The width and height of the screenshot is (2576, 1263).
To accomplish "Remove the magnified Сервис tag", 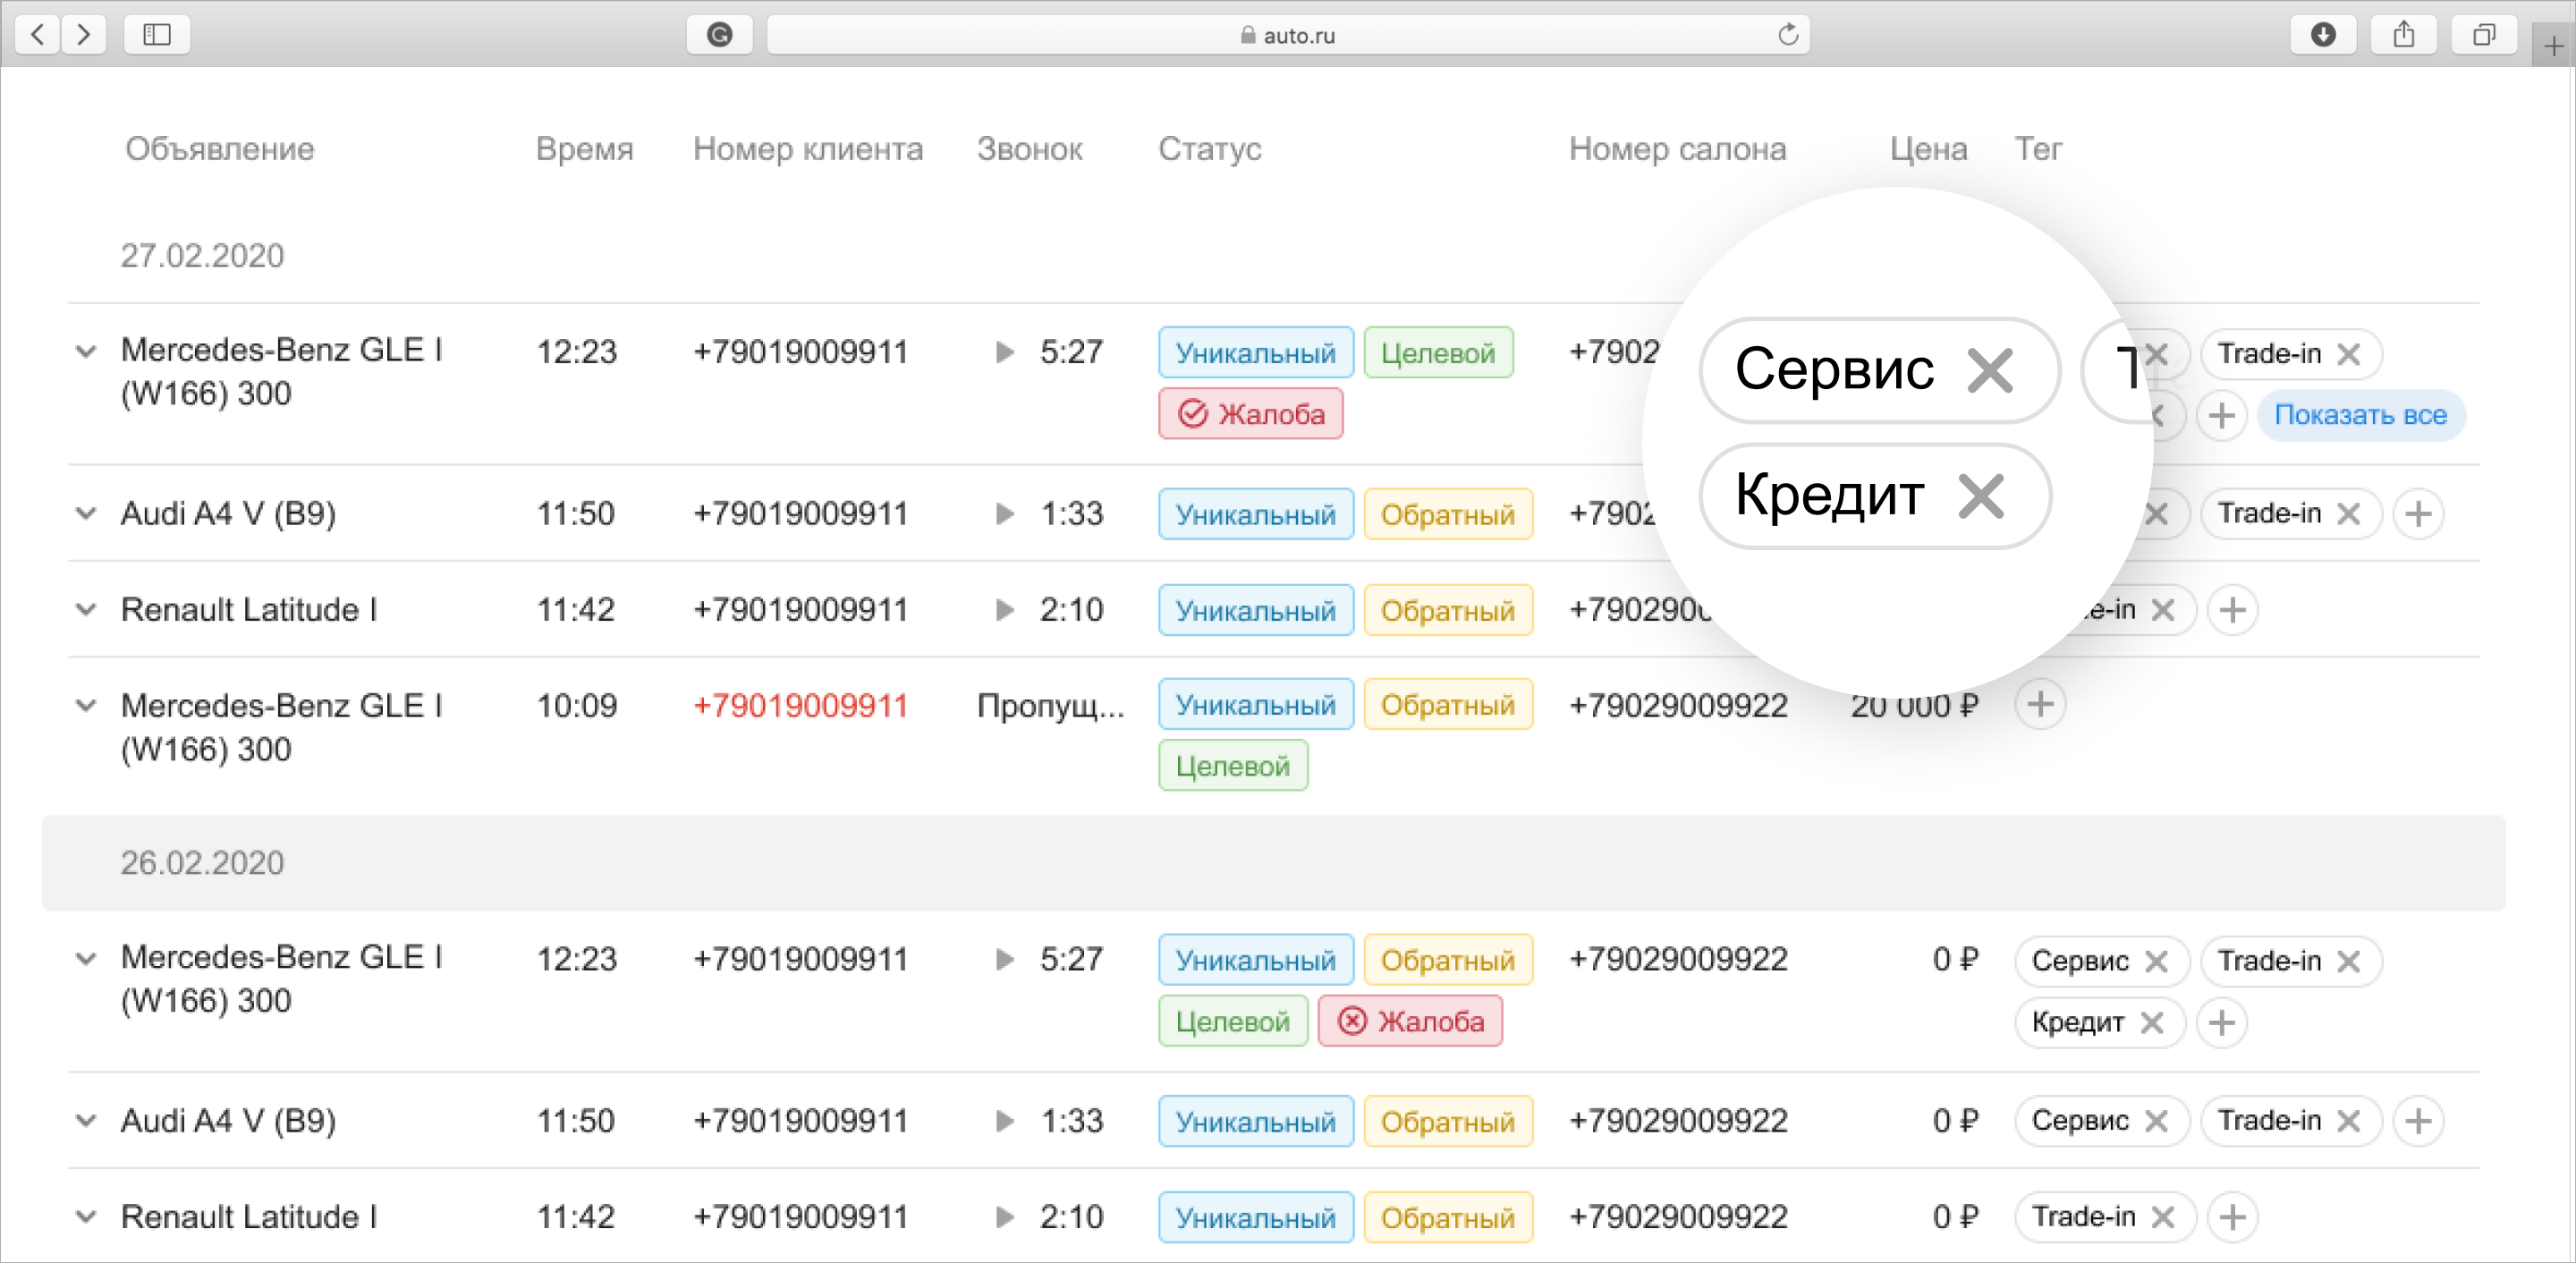I will [x=1989, y=371].
